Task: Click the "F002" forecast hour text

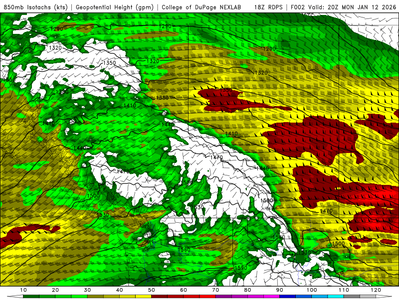Action: [298, 7]
